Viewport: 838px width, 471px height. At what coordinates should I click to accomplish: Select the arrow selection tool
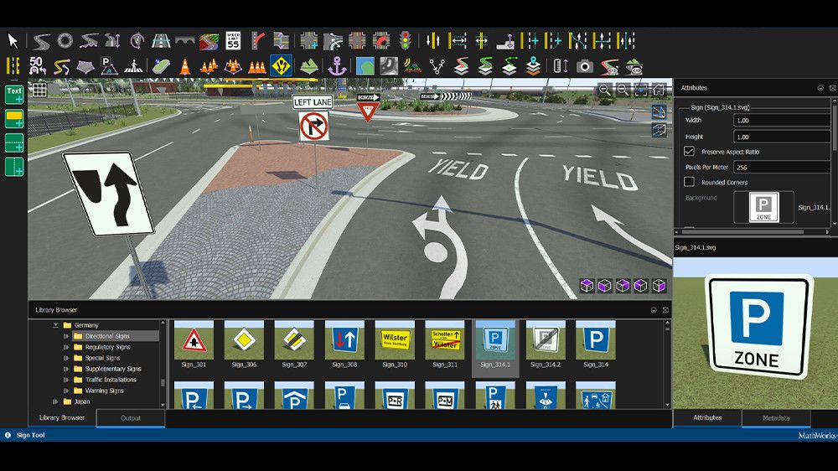pos(13,40)
